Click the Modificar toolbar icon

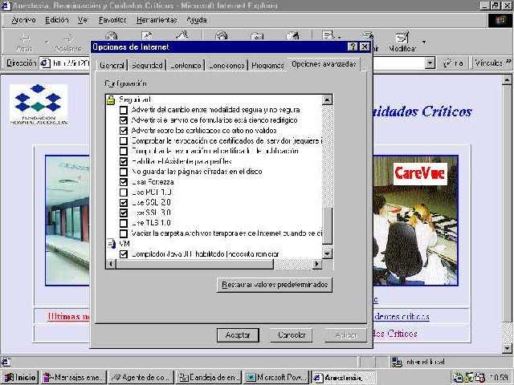point(402,37)
